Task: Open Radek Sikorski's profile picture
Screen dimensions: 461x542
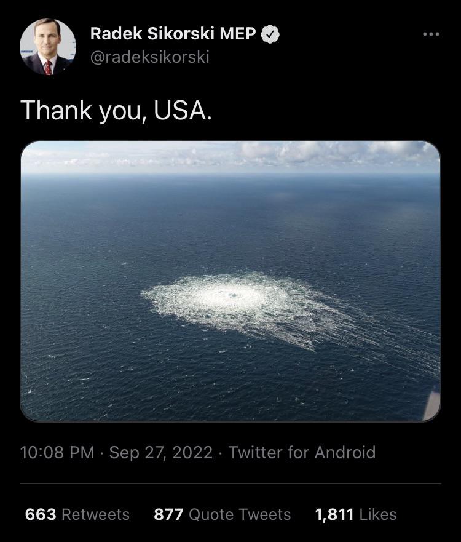Action: point(47,47)
